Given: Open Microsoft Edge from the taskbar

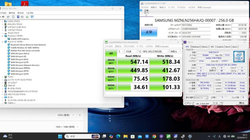Looking at the screenshot, I should point(118,136).
